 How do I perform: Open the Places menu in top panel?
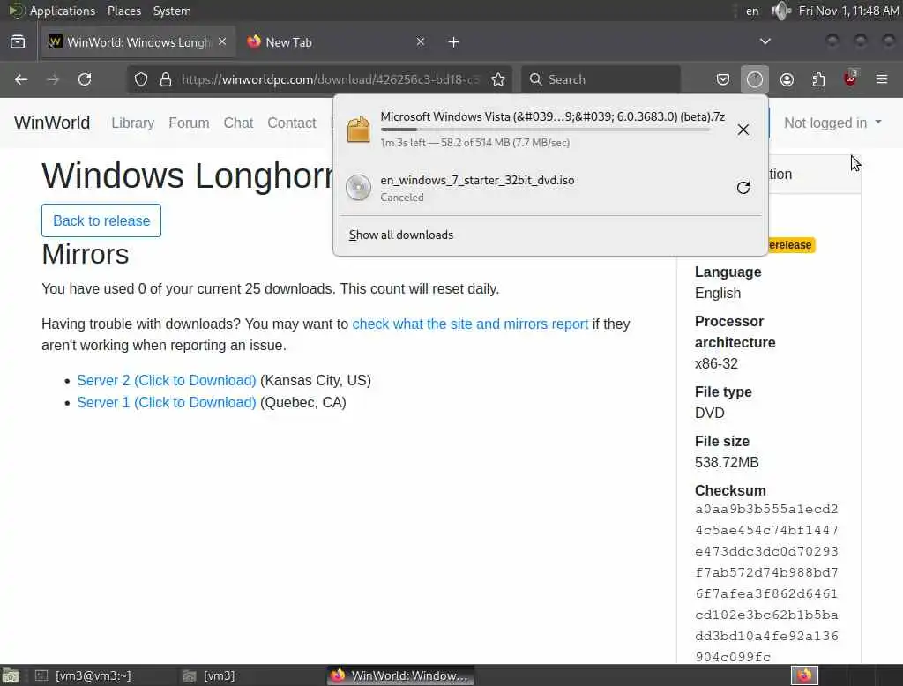[124, 11]
